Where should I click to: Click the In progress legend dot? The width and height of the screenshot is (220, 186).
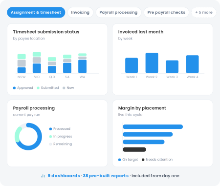(50, 136)
